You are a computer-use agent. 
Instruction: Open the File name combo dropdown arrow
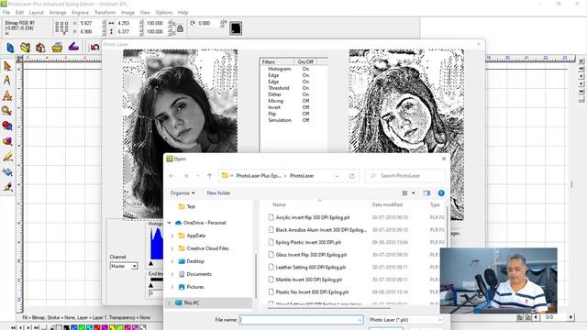(360, 320)
